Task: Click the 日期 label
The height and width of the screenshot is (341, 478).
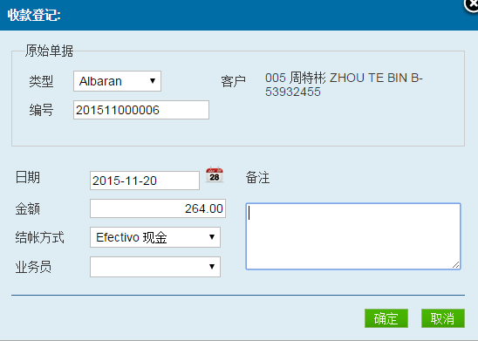Action: 27,177
